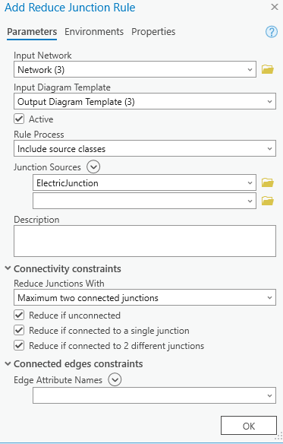Toggle Reduce if connected to a single junction

pos(19,331)
